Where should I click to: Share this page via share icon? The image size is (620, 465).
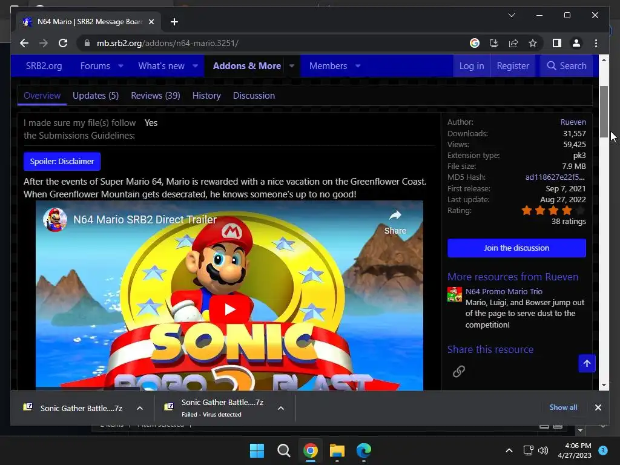tap(513, 43)
